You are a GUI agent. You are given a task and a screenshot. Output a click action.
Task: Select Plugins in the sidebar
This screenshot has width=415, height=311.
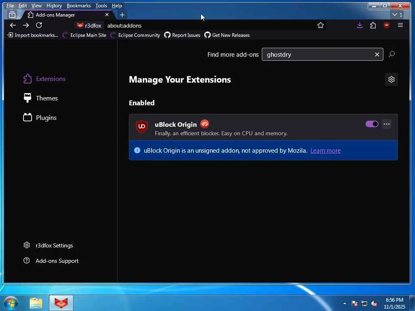pos(40,118)
